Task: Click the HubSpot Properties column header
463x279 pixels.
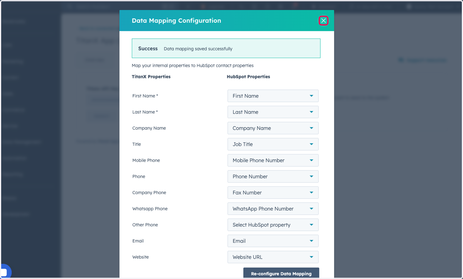Action: pos(248,77)
